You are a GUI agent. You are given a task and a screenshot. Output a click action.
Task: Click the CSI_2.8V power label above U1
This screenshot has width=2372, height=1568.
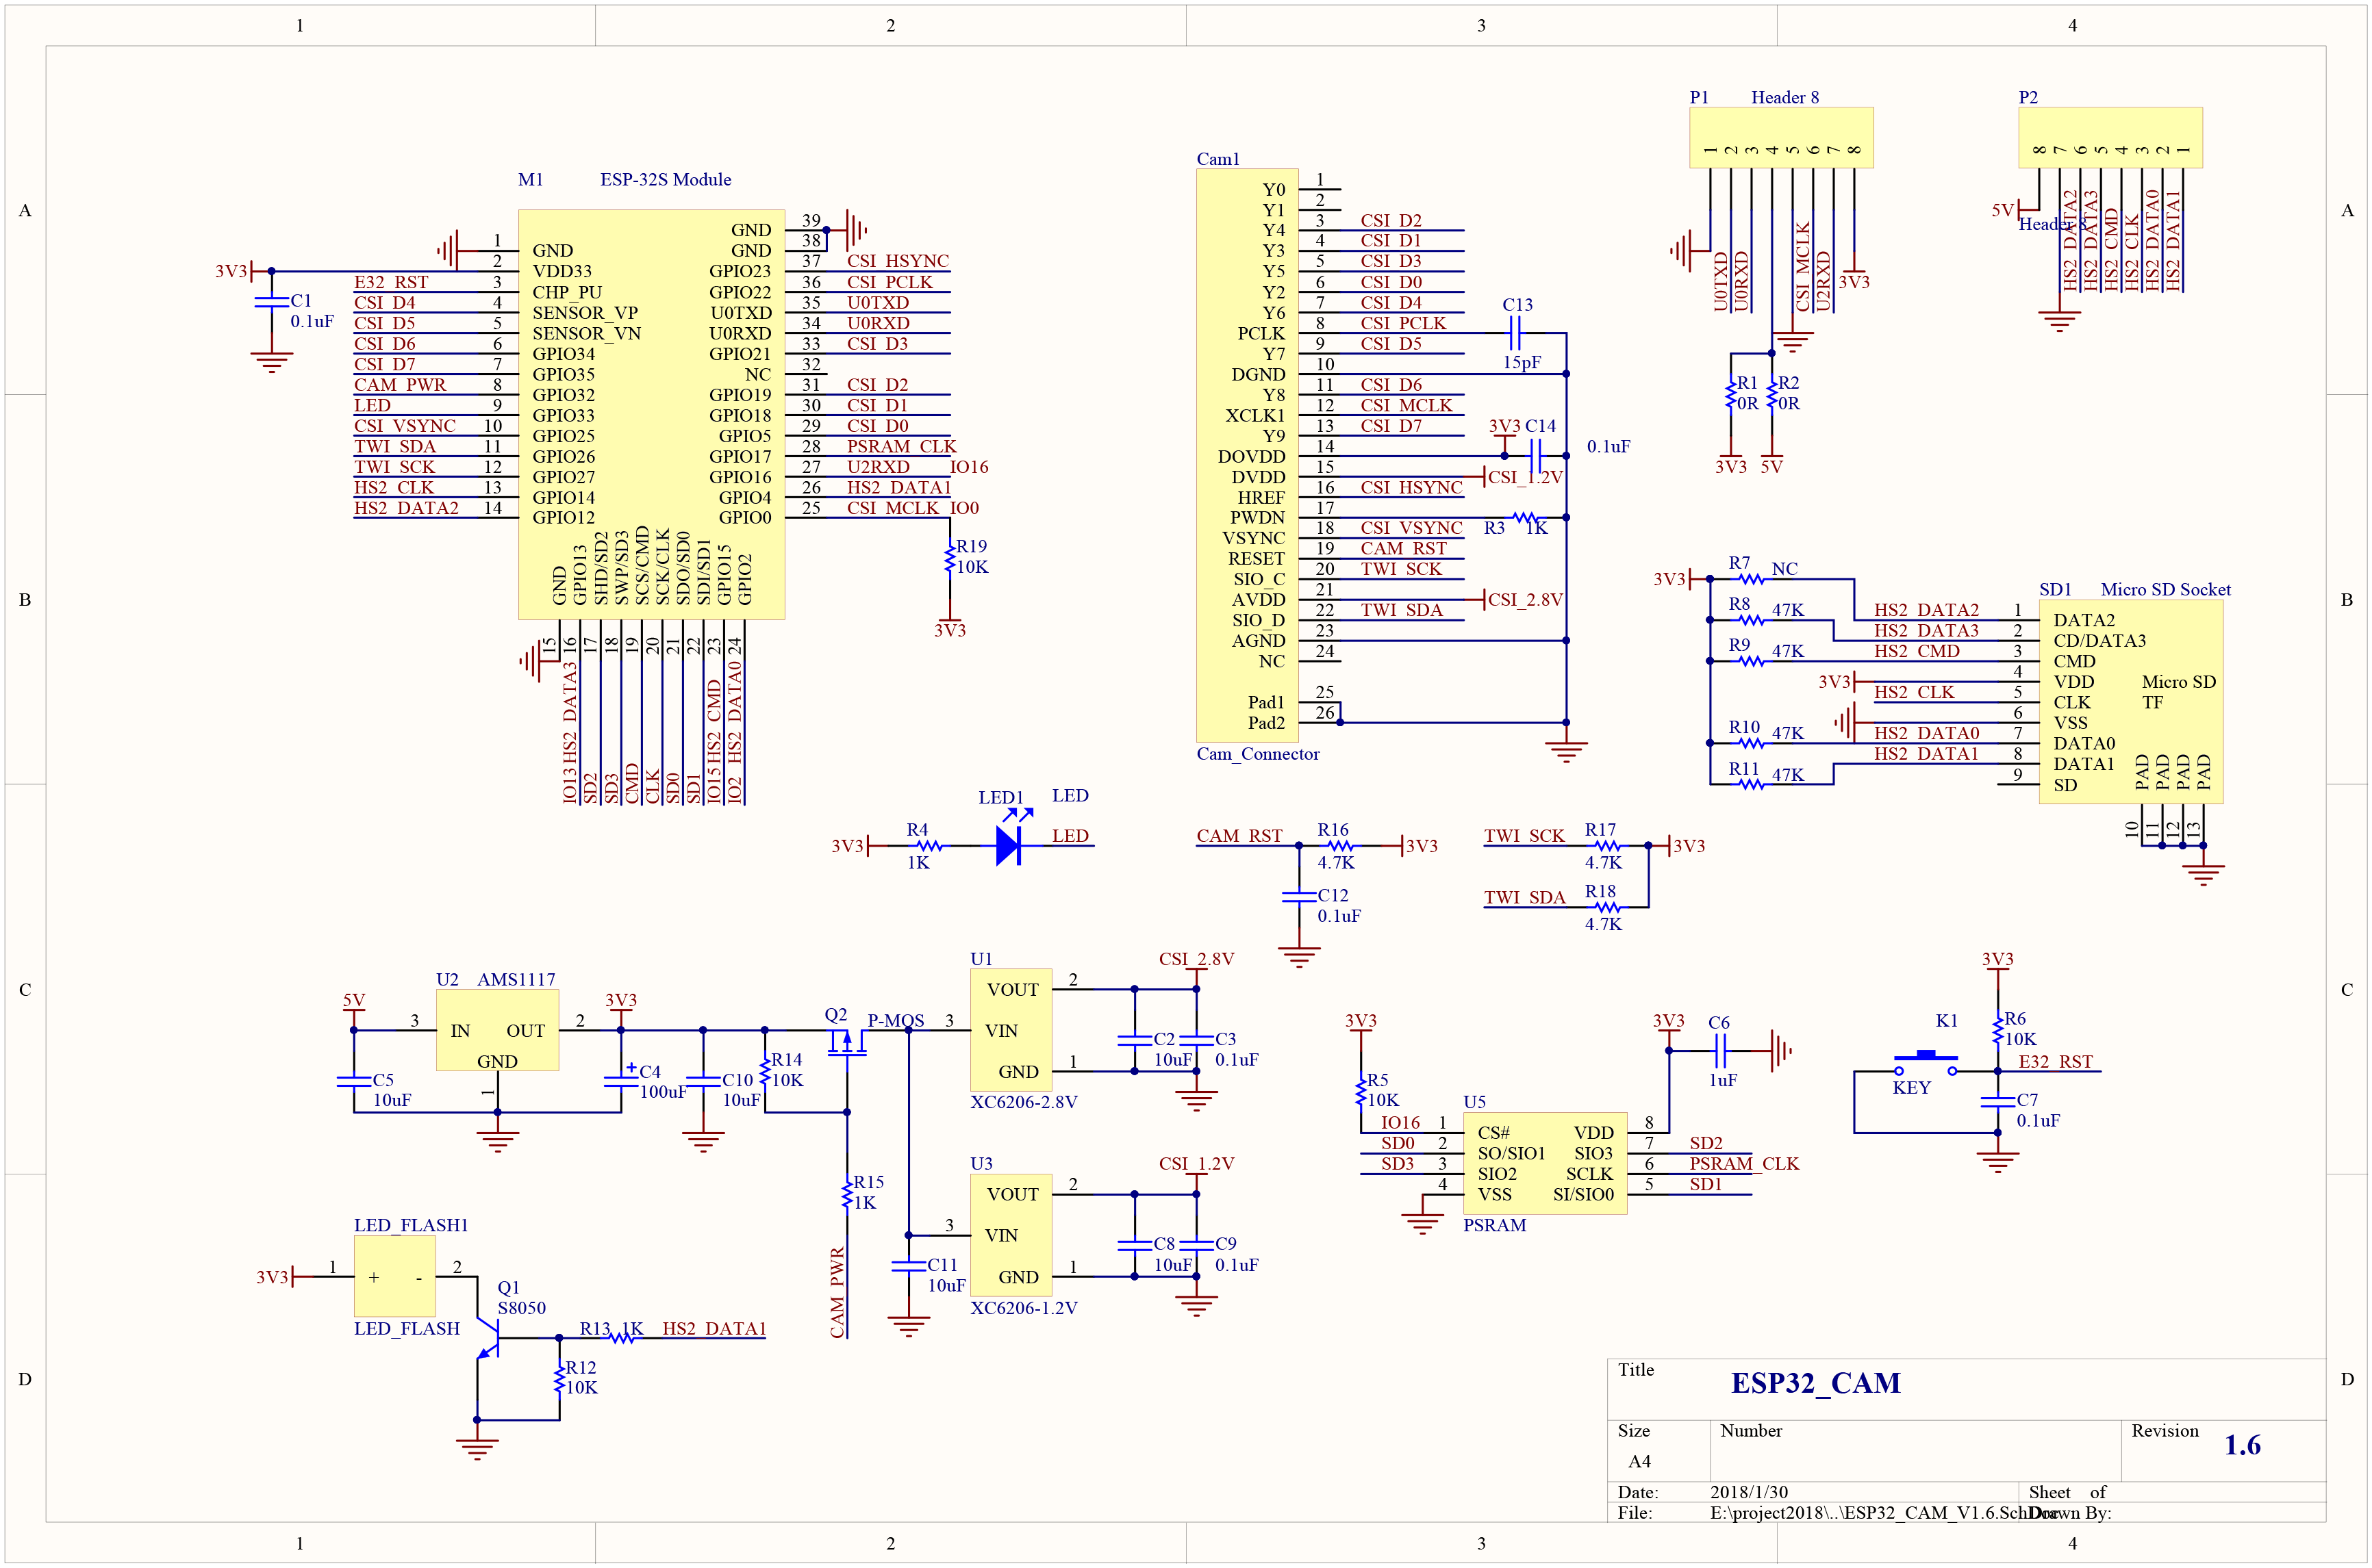1196,959
